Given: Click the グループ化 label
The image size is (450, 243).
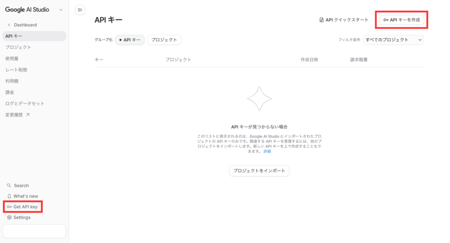Looking at the screenshot, I should [104, 40].
